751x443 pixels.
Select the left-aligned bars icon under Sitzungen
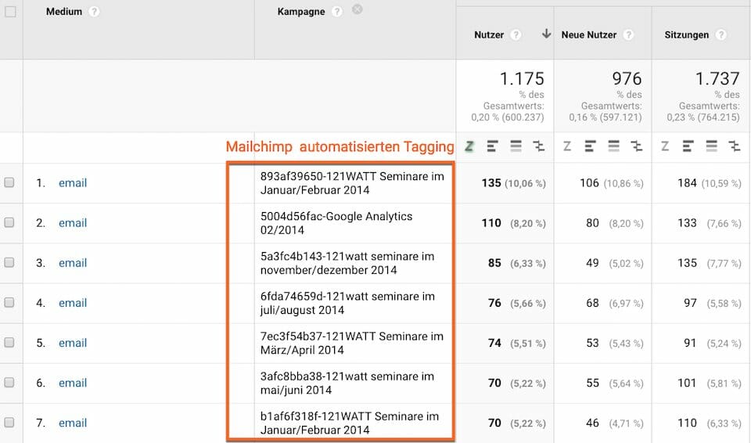point(688,146)
